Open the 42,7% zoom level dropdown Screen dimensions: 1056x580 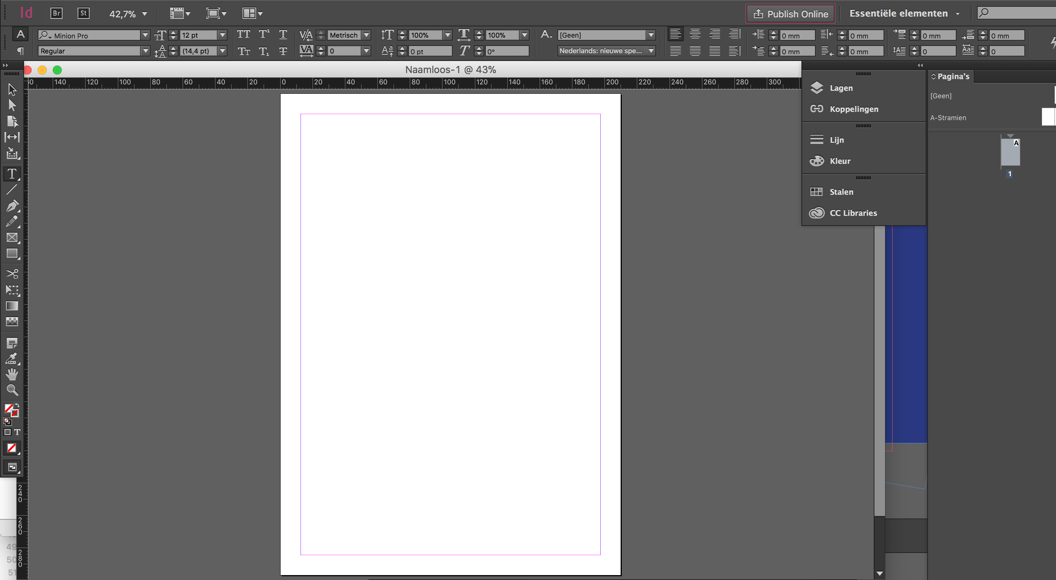144,14
